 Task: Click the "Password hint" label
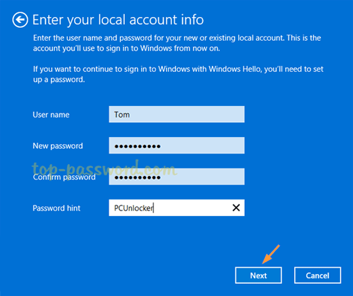coord(56,208)
